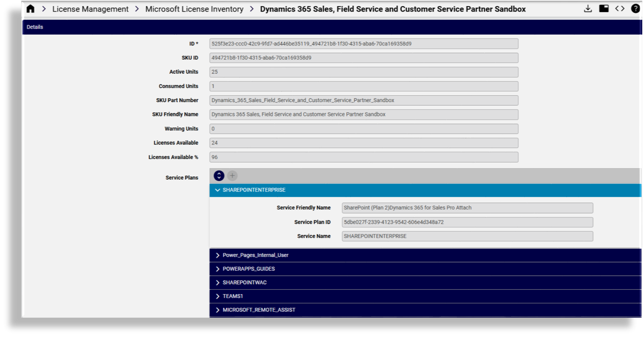Expand the MICROSOFT_REMOTE_ASSIST service plan
This screenshot has height=337, width=643.
coord(425,310)
